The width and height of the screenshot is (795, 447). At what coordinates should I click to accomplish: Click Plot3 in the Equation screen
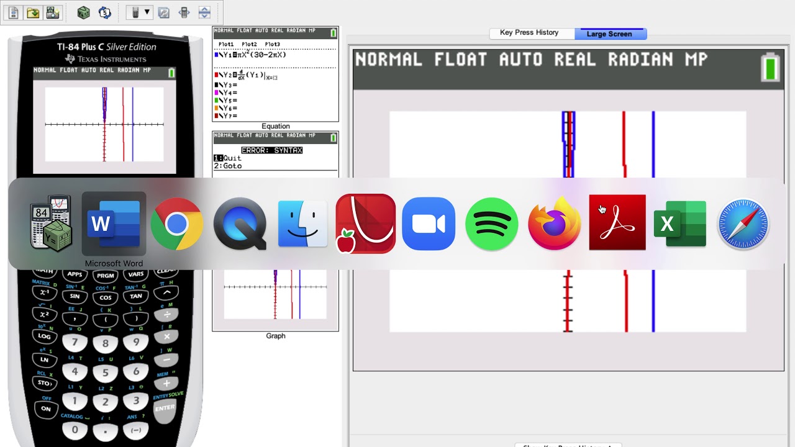pos(272,45)
